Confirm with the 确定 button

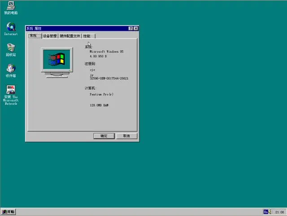[x=104, y=136]
